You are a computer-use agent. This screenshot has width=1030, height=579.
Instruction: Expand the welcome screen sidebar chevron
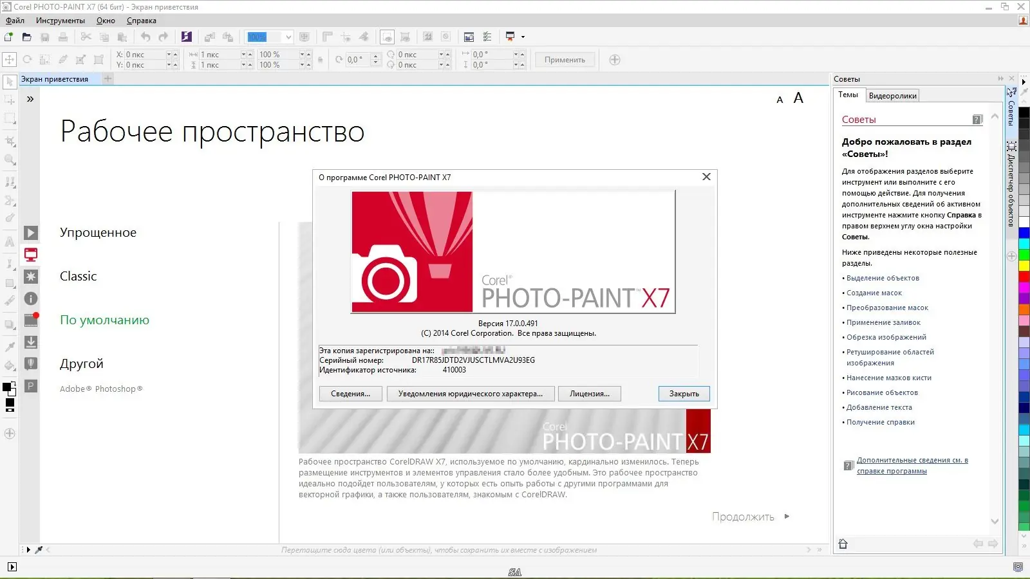[30, 99]
